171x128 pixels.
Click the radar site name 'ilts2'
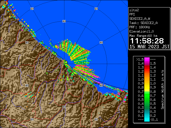tap(134, 10)
